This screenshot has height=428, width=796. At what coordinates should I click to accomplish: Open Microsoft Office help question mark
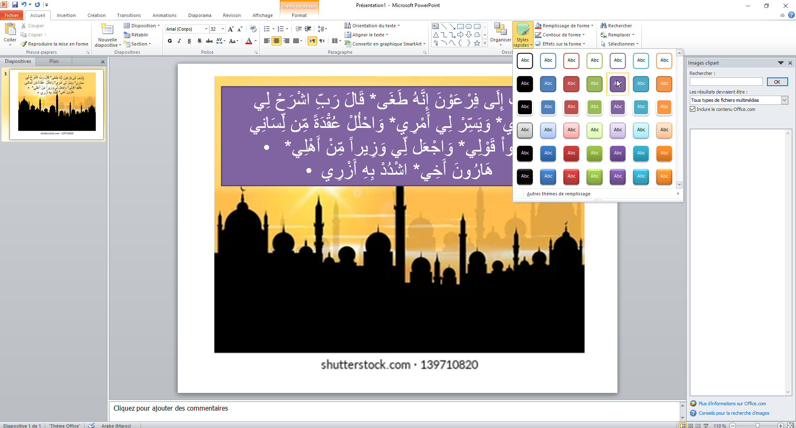pyautogui.click(x=791, y=15)
